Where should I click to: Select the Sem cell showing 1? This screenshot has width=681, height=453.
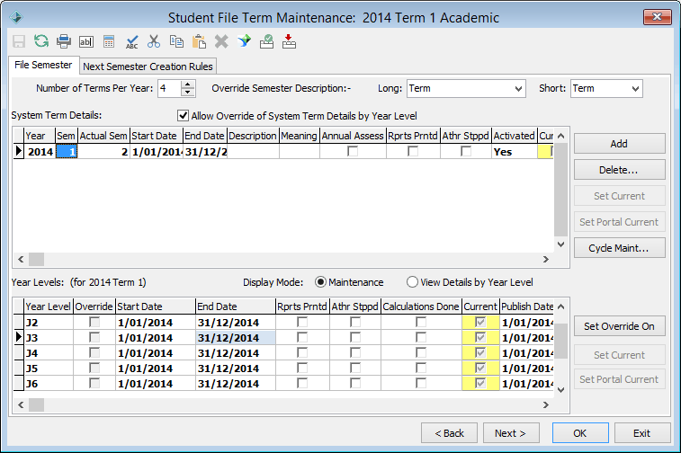67,151
